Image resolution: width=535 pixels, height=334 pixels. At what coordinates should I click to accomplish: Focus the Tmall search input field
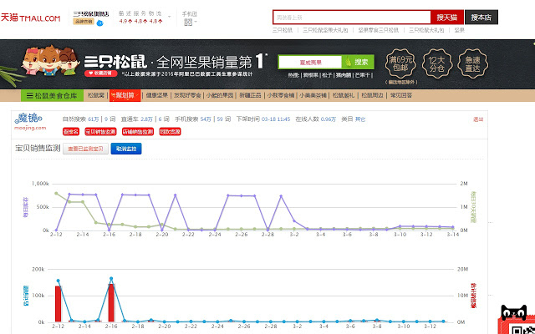pyautogui.click(x=352, y=18)
